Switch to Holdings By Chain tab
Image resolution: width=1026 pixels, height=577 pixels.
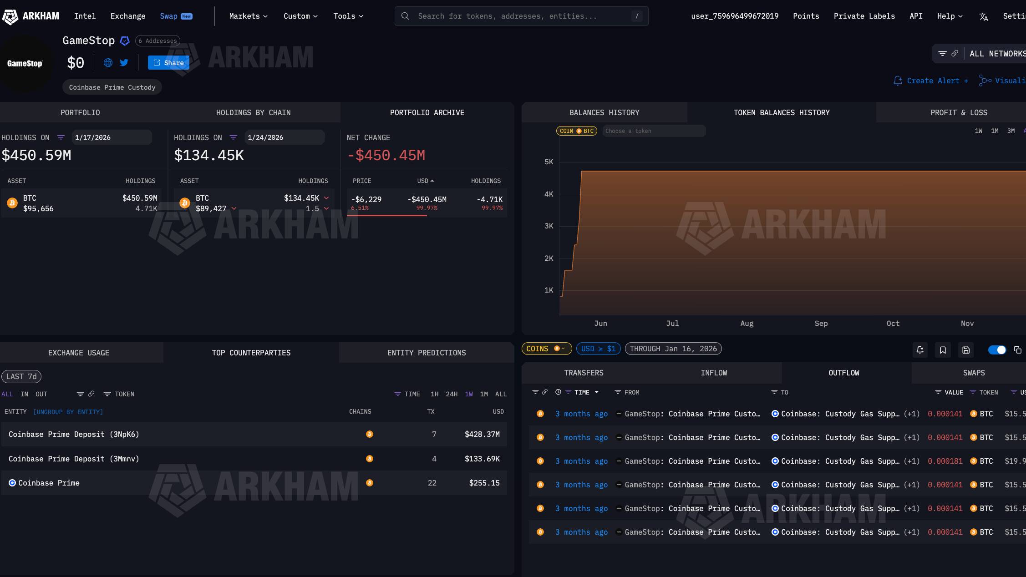253,112
